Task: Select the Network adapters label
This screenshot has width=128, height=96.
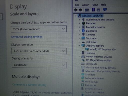Action: click(x=95, y=78)
